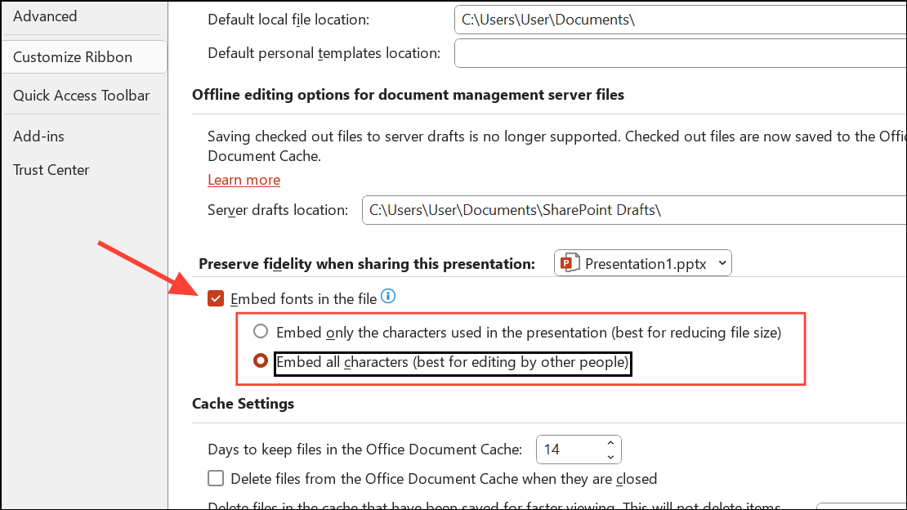Expand the presentation selector chevron arrow

pyautogui.click(x=722, y=263)
